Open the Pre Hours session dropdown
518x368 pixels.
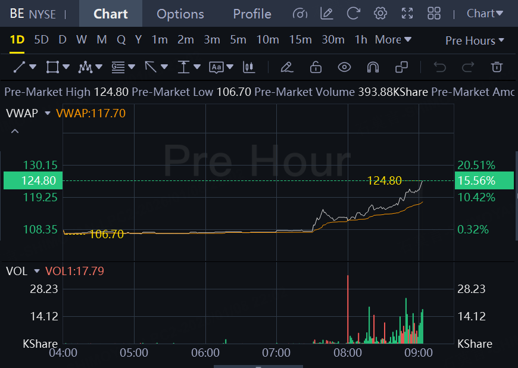475,40
